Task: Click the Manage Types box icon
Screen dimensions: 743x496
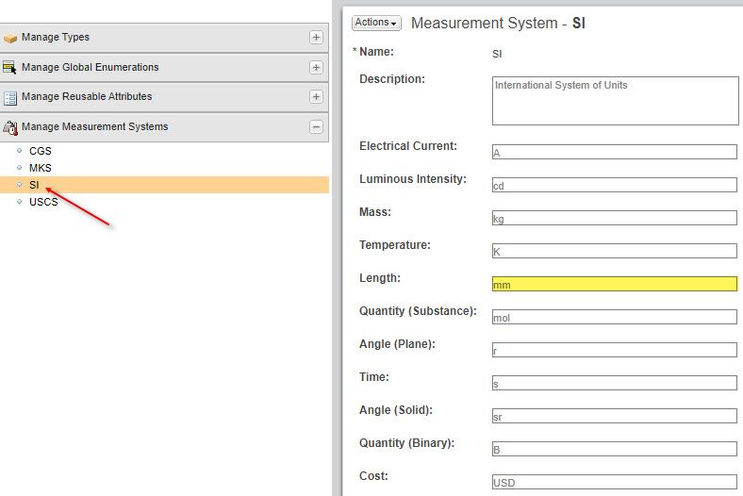Action: tap(10, 38)
